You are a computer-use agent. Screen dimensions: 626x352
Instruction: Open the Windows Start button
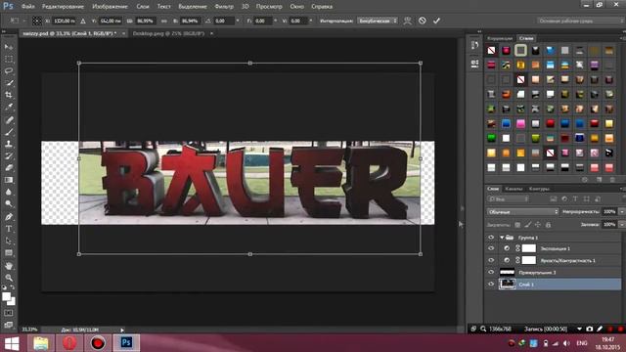coord(12,343)
